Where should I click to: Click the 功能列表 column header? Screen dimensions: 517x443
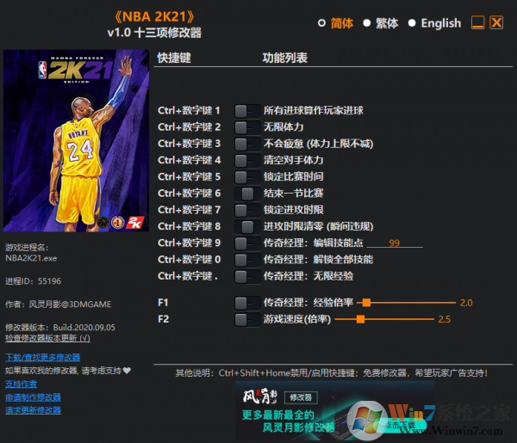(x=284, y=58)
